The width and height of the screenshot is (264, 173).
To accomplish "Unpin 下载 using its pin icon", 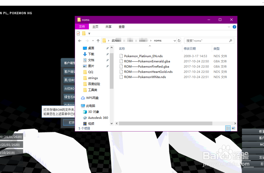I will [x=107, y=54].
